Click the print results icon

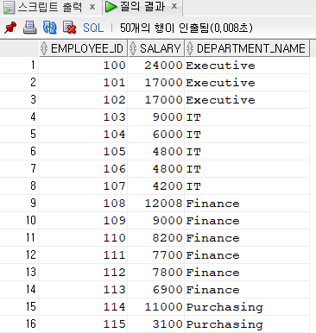coord(29,28)
